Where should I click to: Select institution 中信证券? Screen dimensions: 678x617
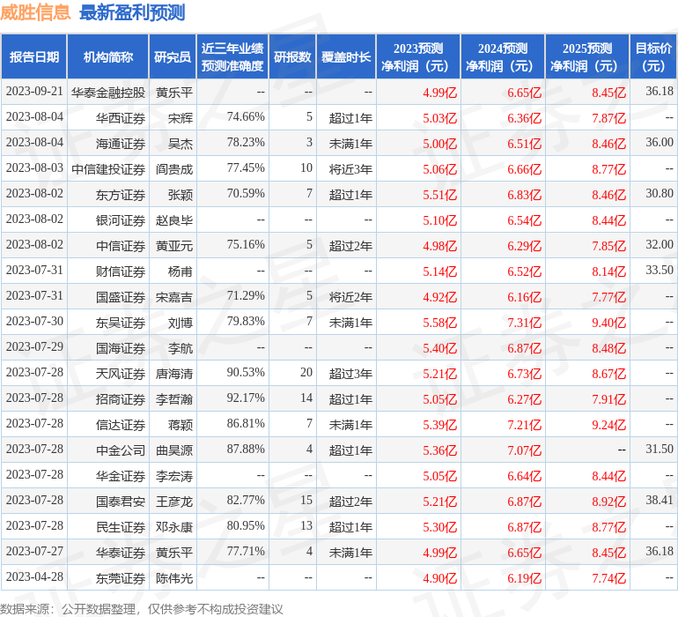point(121,246)
